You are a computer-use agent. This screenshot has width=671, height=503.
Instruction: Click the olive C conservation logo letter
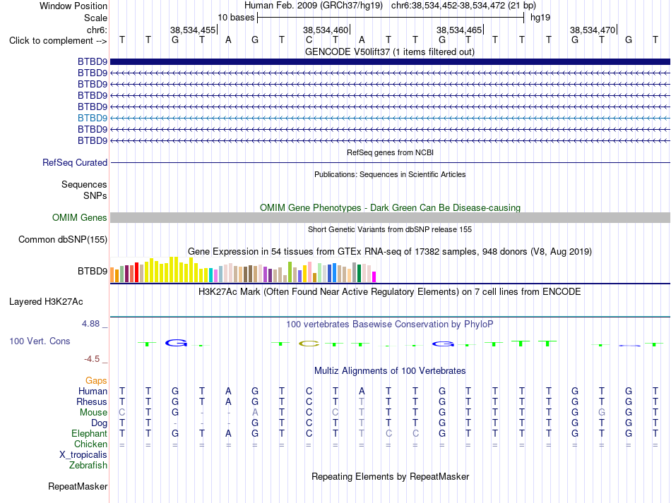pyautogui.click(x=309, y=343)
